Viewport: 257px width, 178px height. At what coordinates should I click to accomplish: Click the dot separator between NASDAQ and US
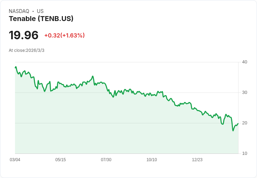click(33, 11)
